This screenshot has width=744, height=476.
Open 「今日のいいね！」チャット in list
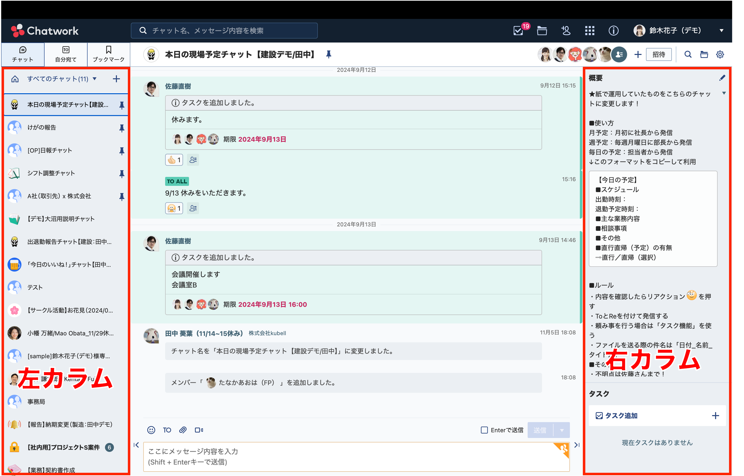[x=66, y=265]
